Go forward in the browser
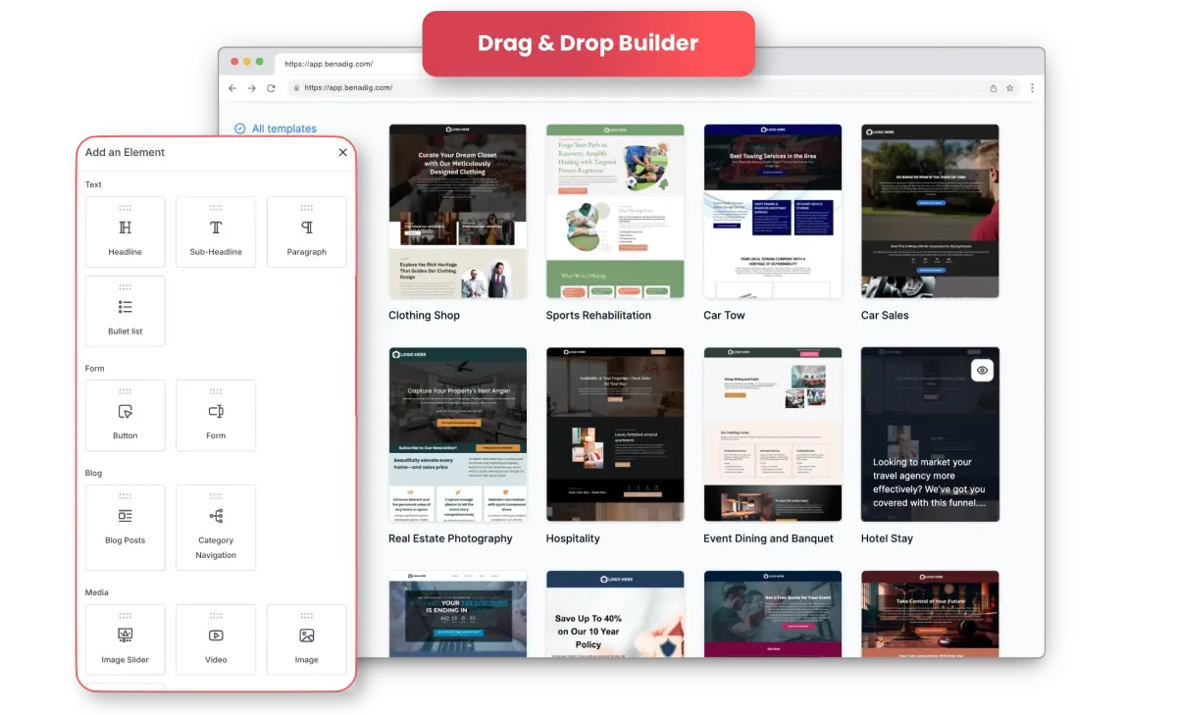The image size is (1177, 714). pyautogui.click(x=252, y=88)
